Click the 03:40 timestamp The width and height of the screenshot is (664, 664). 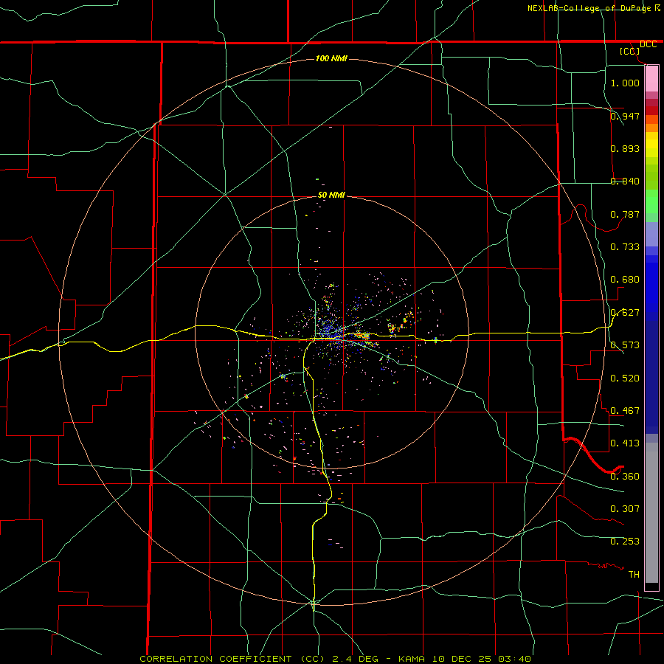pos(514,659)
